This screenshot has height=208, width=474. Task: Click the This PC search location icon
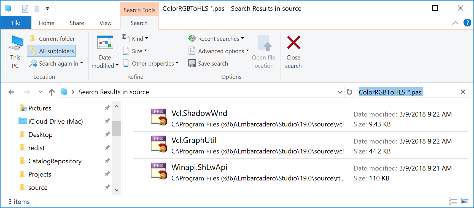coord(15,43)
